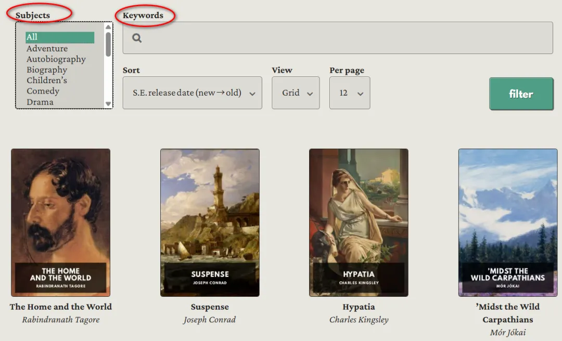Click the Subjects list scrollbar thumb
The image size is (562, 341).
(x=108, y=44)
